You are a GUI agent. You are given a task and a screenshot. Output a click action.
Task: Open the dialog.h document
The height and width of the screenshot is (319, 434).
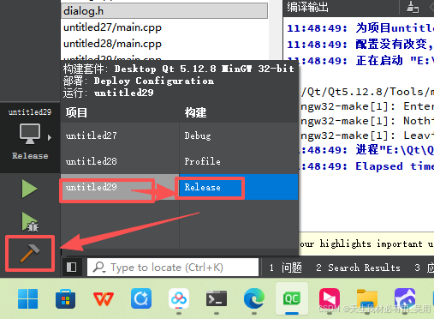(164, 11)
